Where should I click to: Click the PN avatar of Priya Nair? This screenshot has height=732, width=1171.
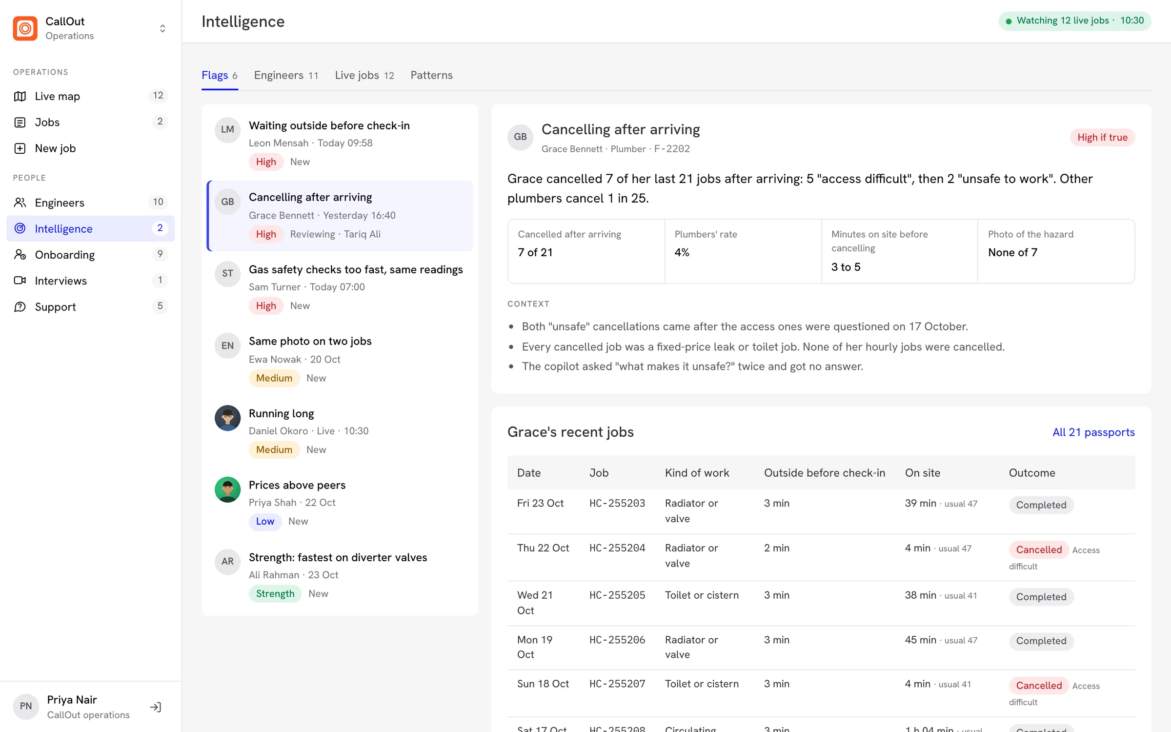(26, 707)
